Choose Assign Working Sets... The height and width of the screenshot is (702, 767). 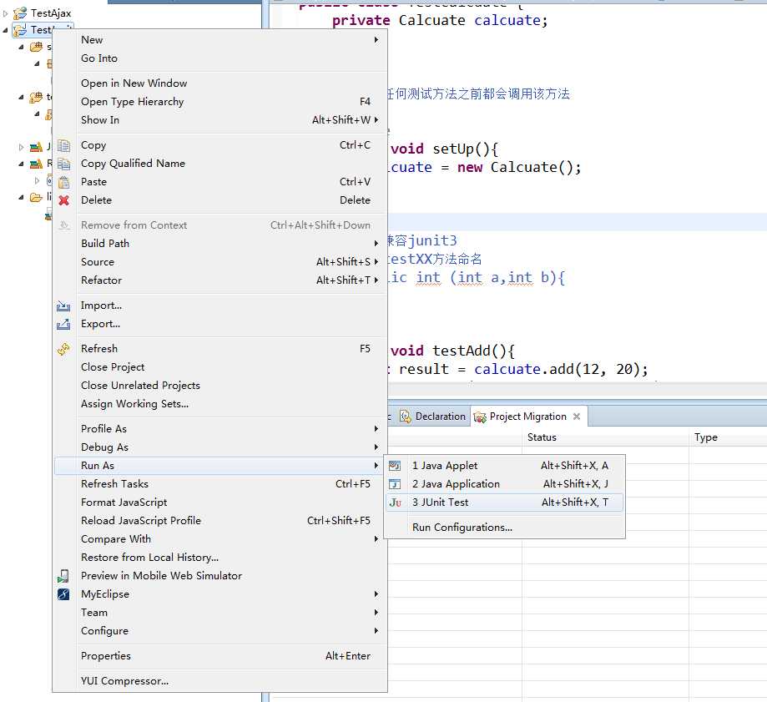220,404
